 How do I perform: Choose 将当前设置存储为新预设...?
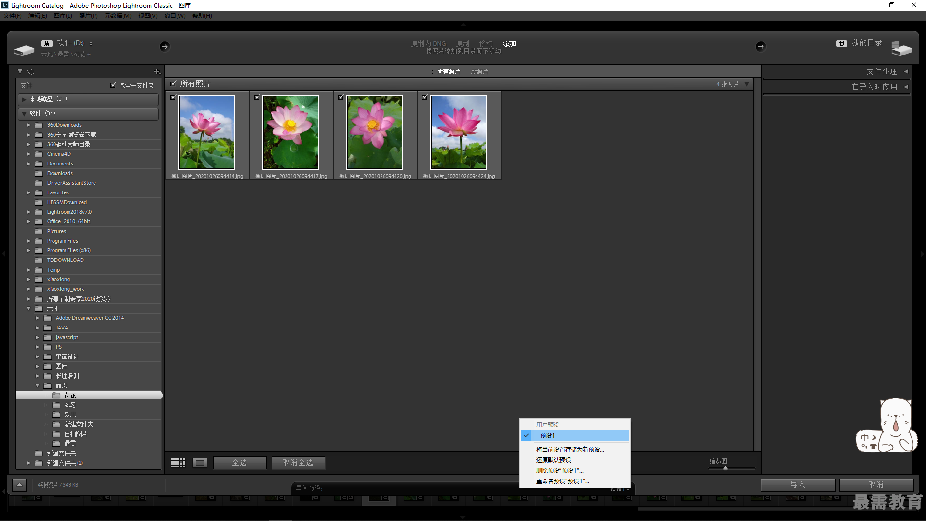tap(575, 450)
